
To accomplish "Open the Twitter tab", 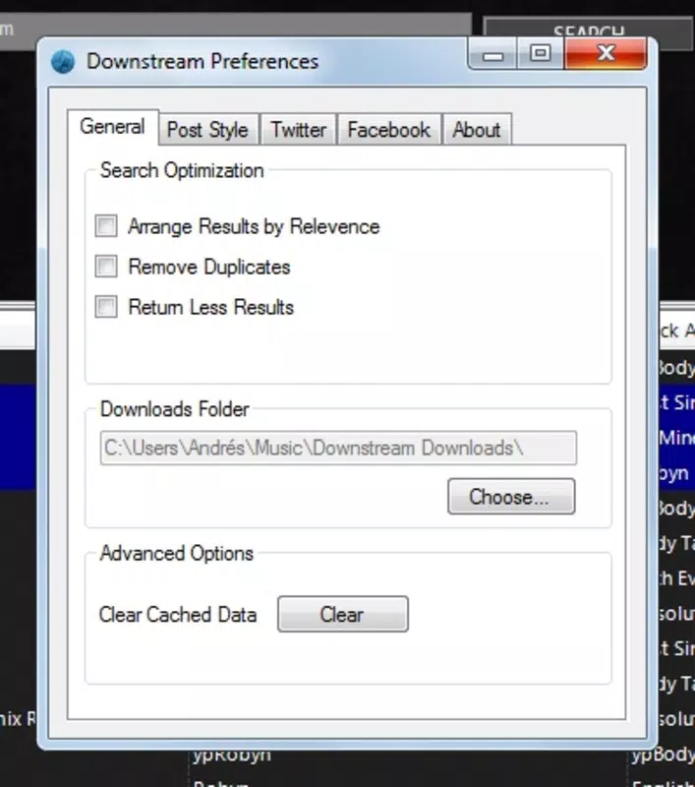I will click(299, 130).
